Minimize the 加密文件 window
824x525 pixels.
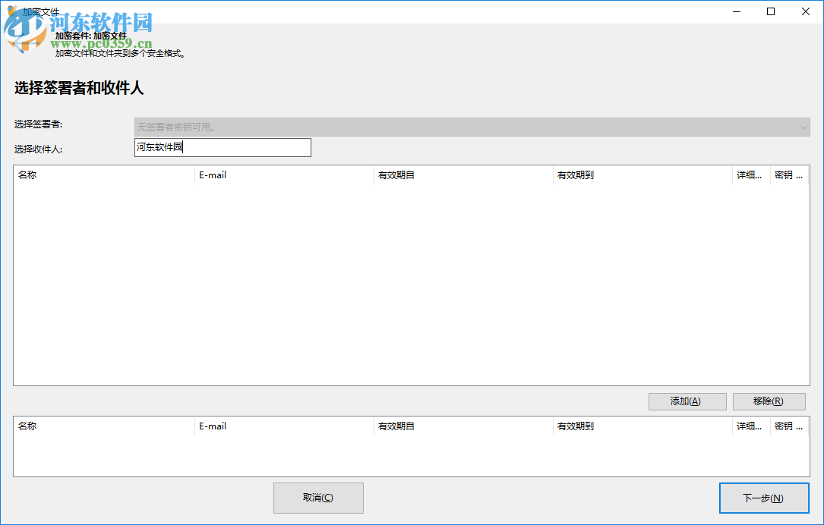735,11
